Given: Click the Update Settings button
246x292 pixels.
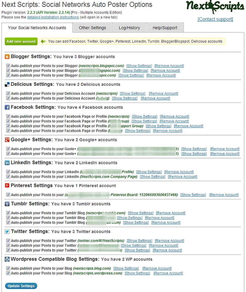Looking at the screenshot, I should click(x=21, y=286).
